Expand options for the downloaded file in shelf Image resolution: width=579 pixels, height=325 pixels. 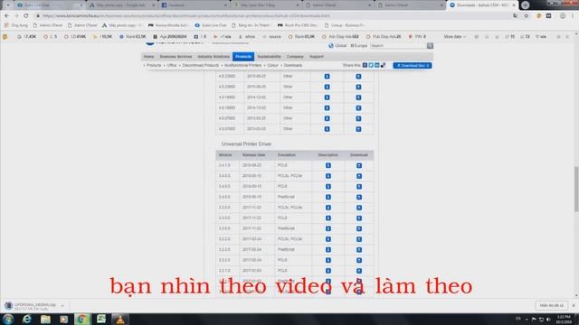tap(62, 306)
